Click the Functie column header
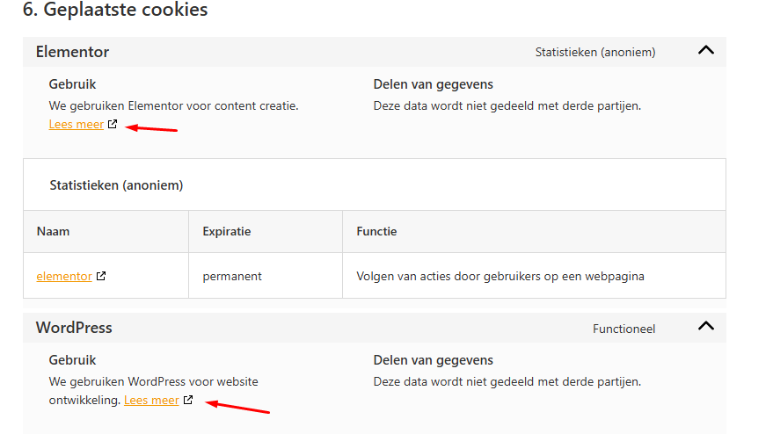The height and width of the screenshot is (434, 773). click(376, 232)
